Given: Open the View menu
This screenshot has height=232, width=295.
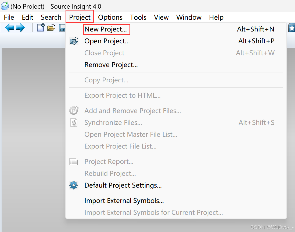Looking at the screenshot, I should (x=161, y=17).
